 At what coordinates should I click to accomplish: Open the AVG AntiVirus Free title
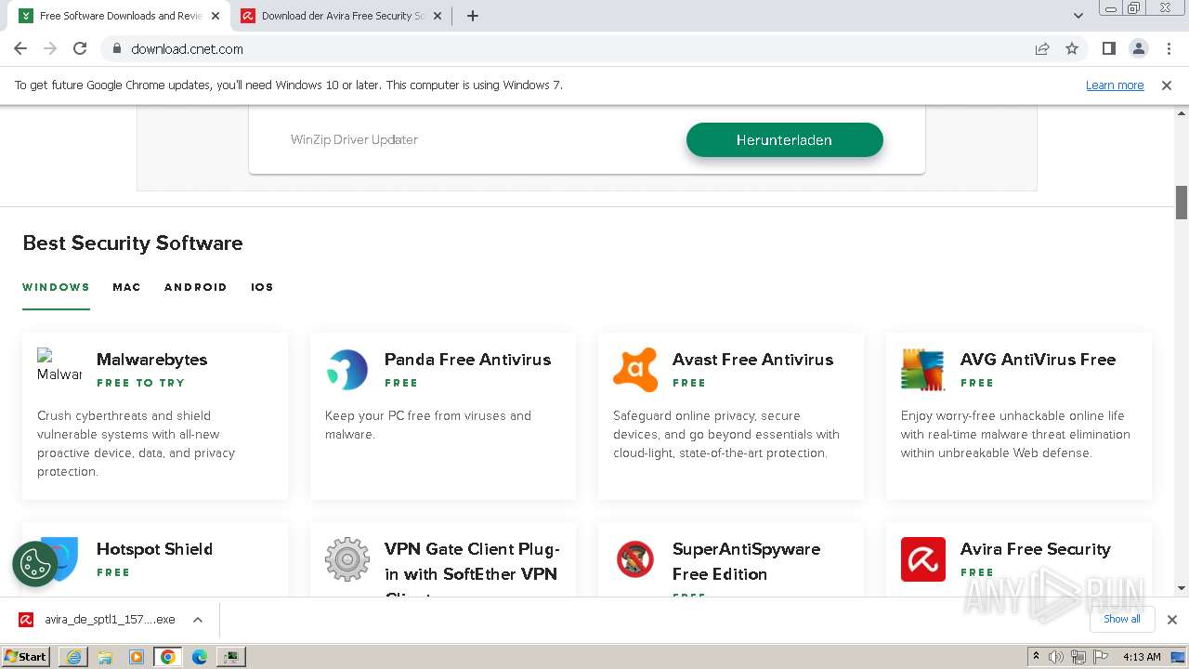coord(1038,360)
